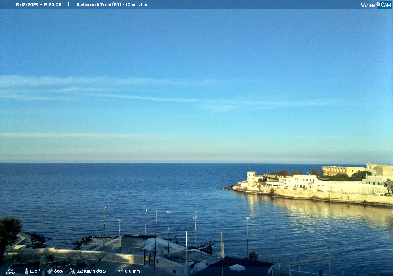393x276 pixels.
Task: Click the white dome on the dark roof
Action: [x=237, y=267]
